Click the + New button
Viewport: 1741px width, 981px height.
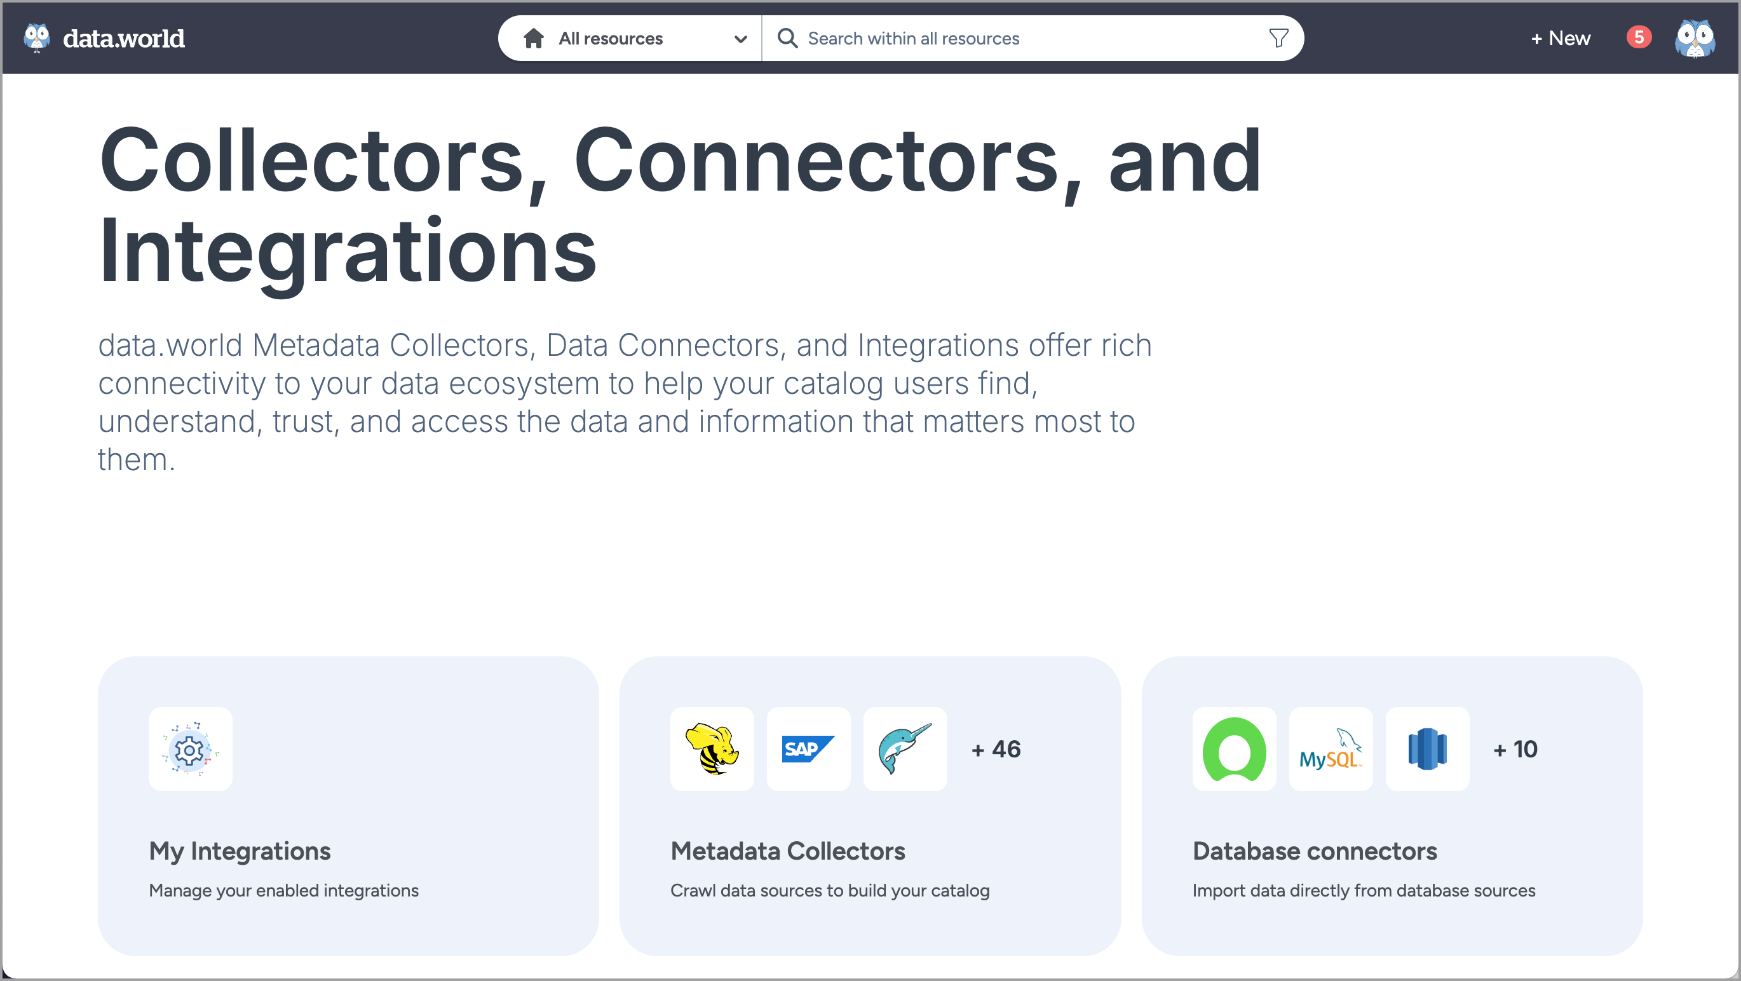1560,39
